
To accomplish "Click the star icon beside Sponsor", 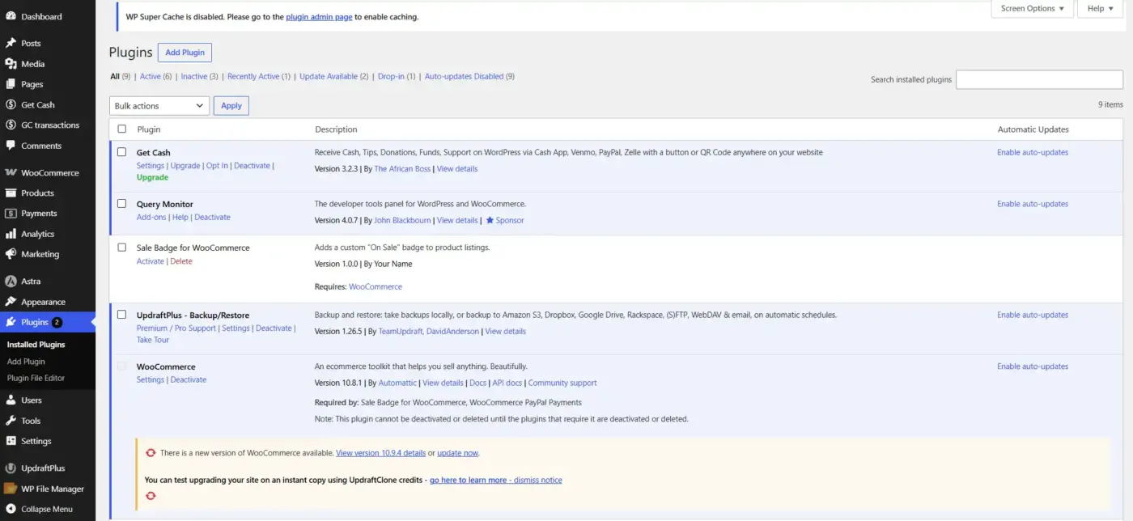I will (490, 220).
